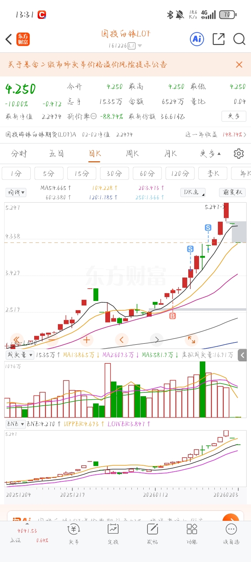The image size is (251, 562).
Task: Tap the current price 4.250
Action: click(x=20, y=89)
